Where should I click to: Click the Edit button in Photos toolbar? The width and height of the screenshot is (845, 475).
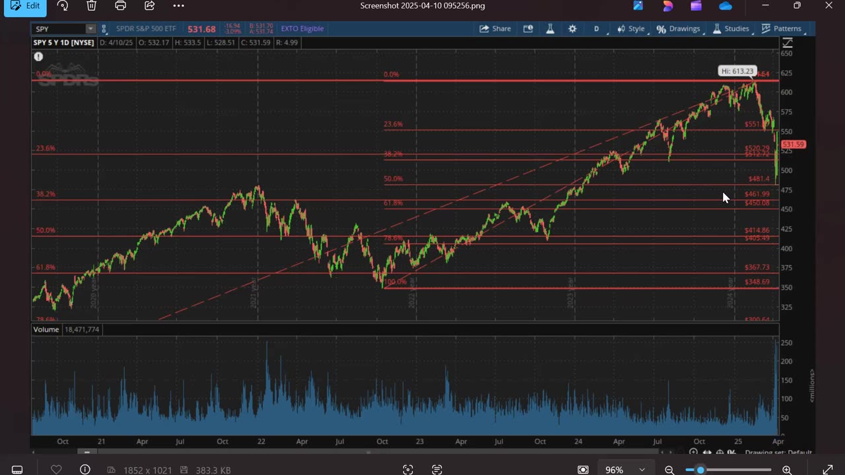(x=25, y=6)
